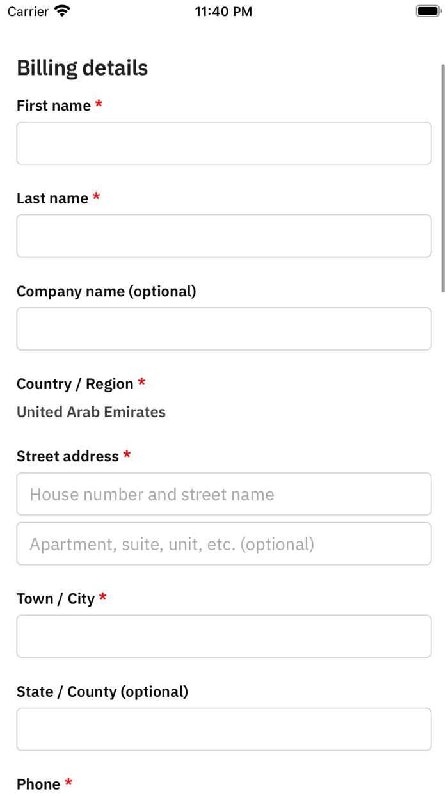Select the State / County input field

pyautogui.click(x=224, y=729)
